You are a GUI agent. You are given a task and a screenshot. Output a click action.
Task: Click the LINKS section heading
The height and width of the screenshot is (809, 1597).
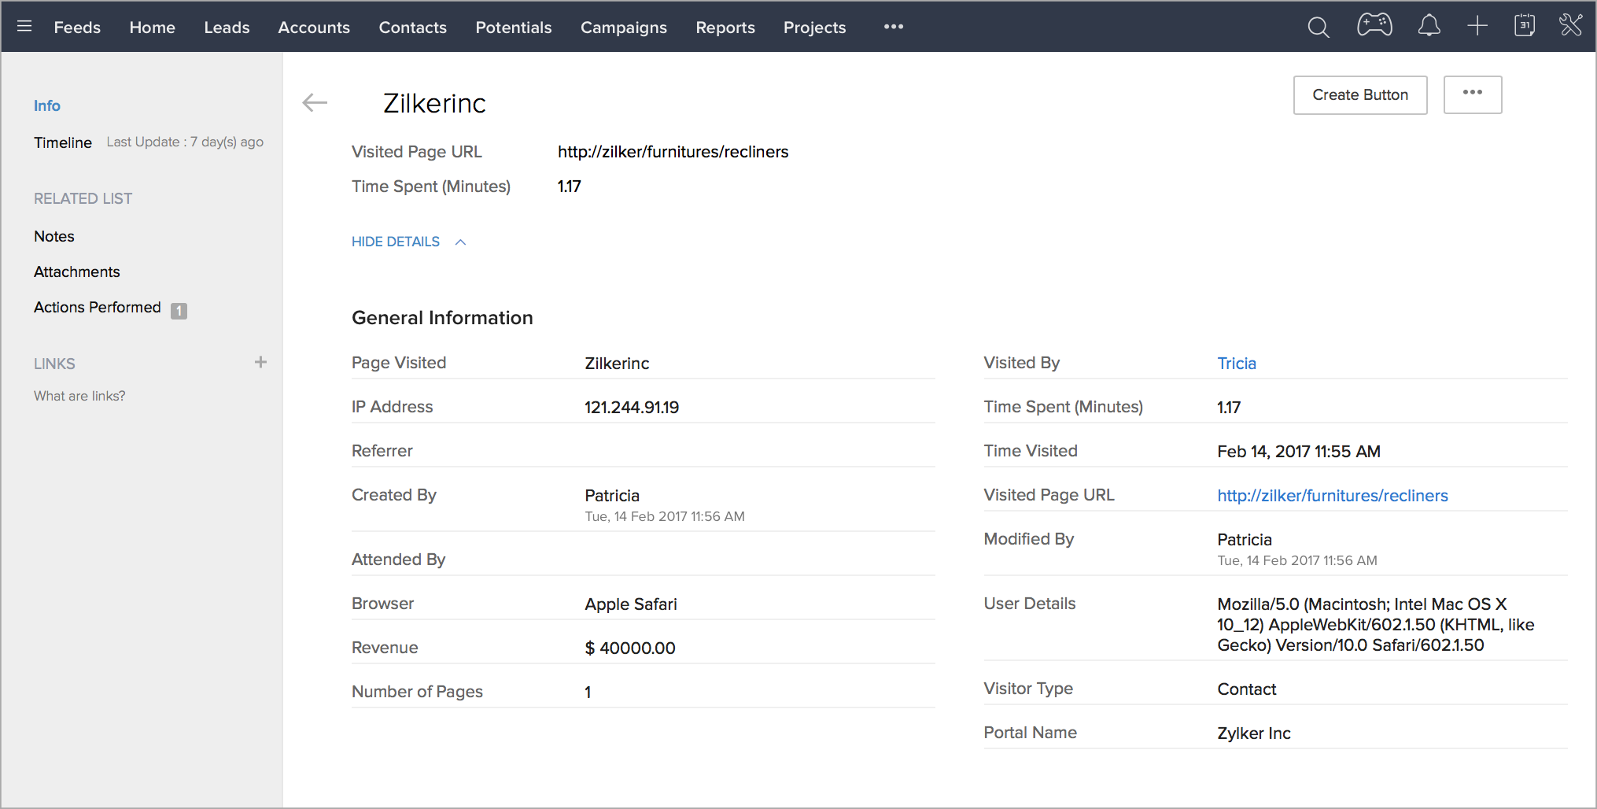[54, 364]
